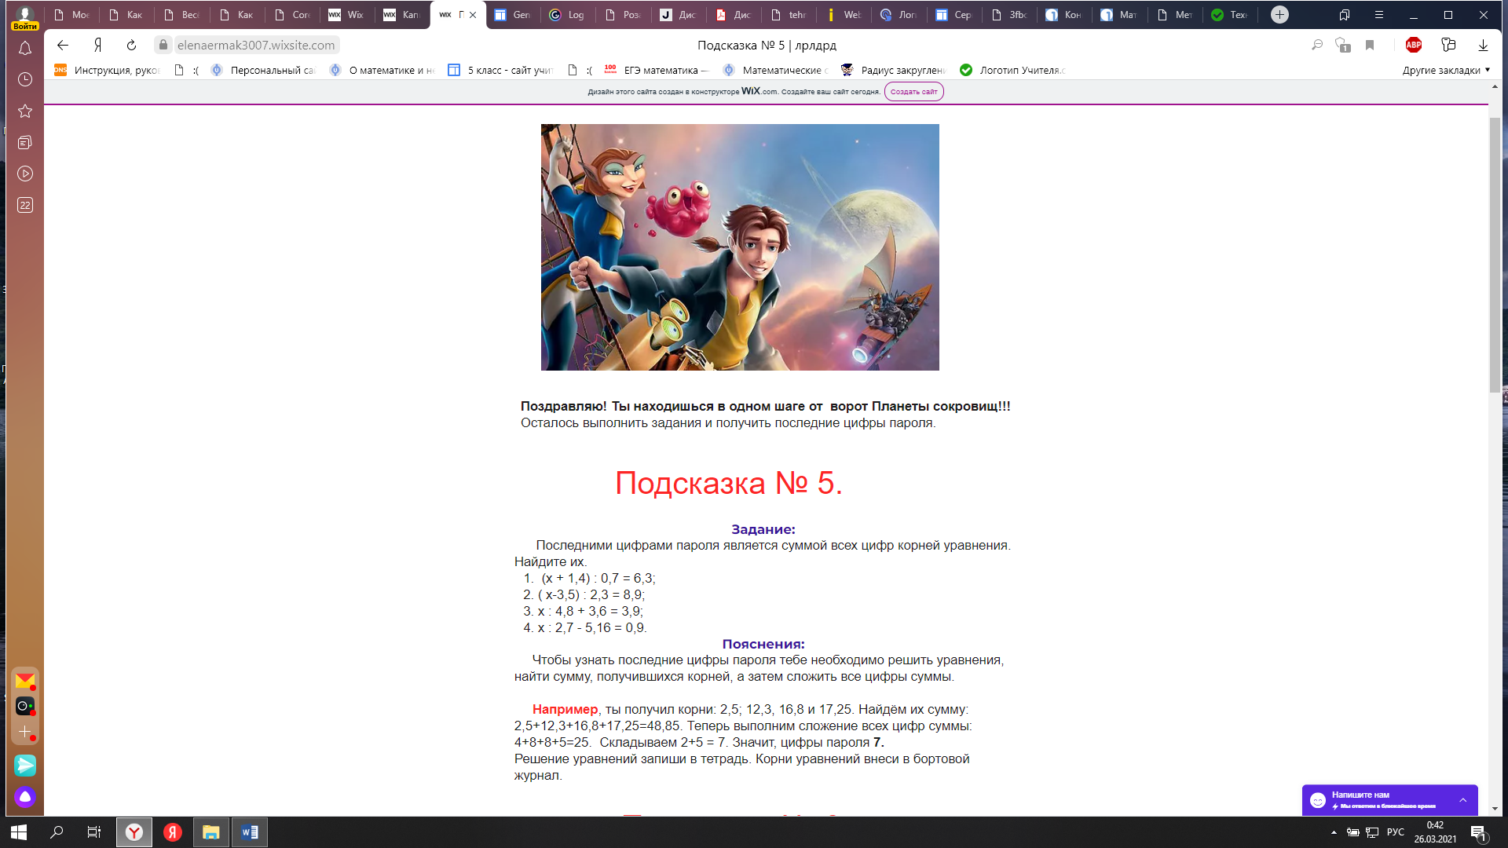Click the address bar with elenaermak3007.wixsite.com
This screenshot has width=1508, height=848.
coord(256,46)
